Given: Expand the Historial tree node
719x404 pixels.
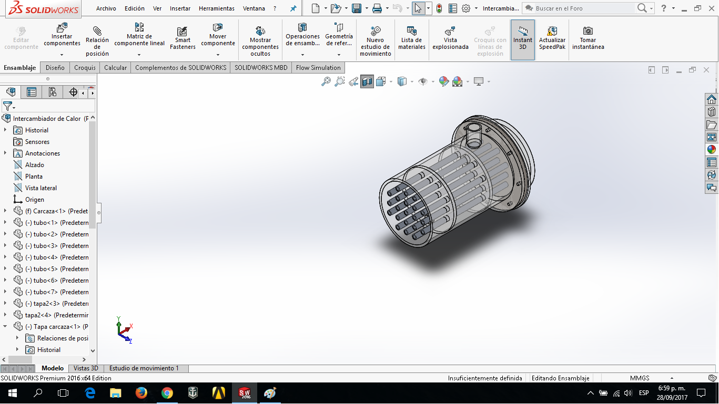Looking at the screenshot, I should 5,130.
